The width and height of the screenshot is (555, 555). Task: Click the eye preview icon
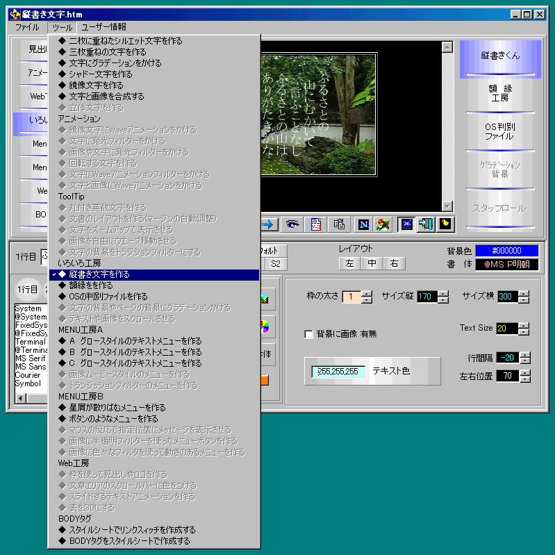(x=292, y=224)
